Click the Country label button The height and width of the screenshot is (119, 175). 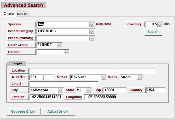point(137,90)
